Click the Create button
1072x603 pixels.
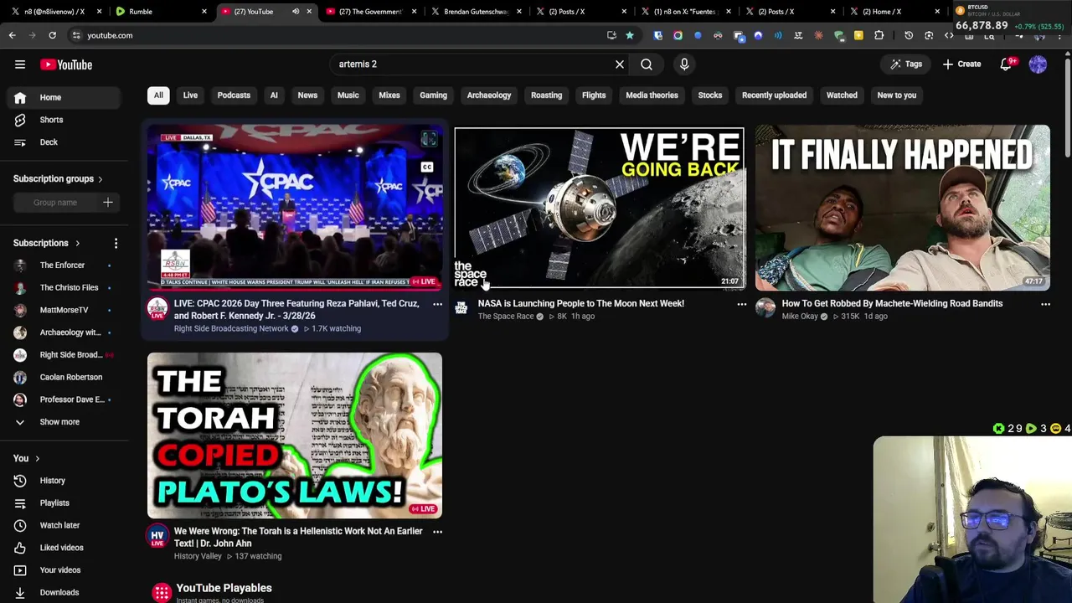pos(961,64)
